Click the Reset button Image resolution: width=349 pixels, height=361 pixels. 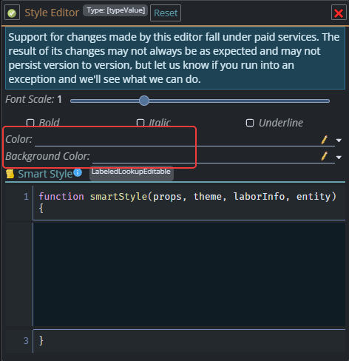click(166, 13)
